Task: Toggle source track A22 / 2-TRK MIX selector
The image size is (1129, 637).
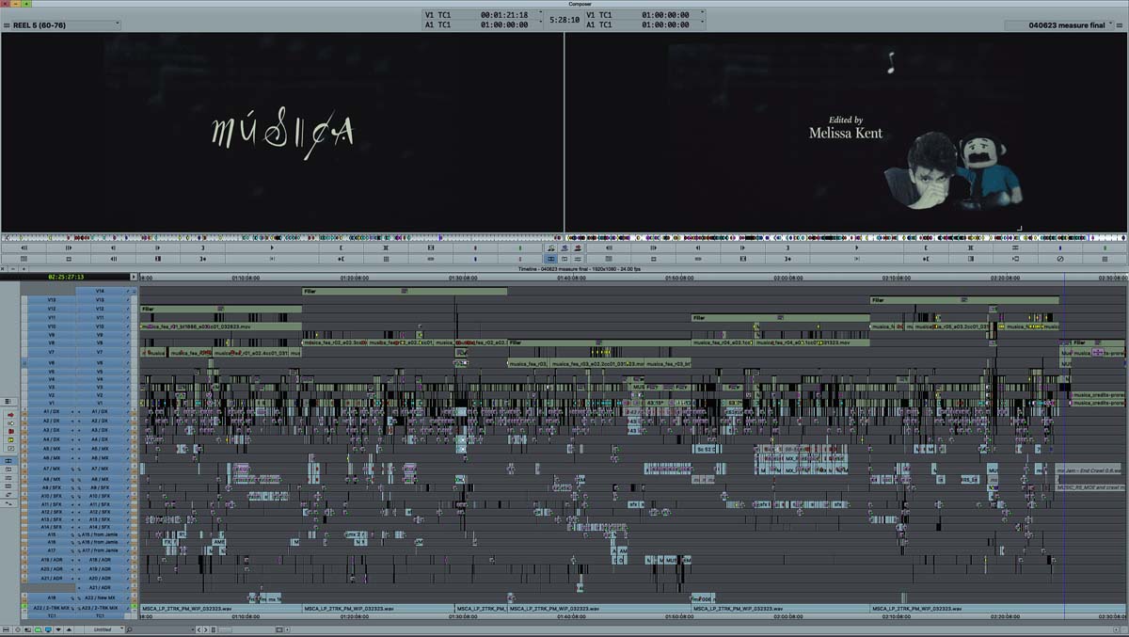Action: click(51, 608)
